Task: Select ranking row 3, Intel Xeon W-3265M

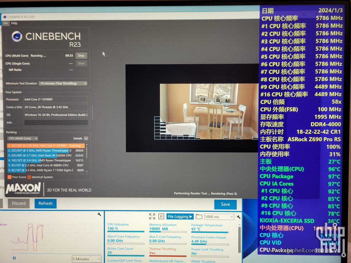Action: point(46,155)
